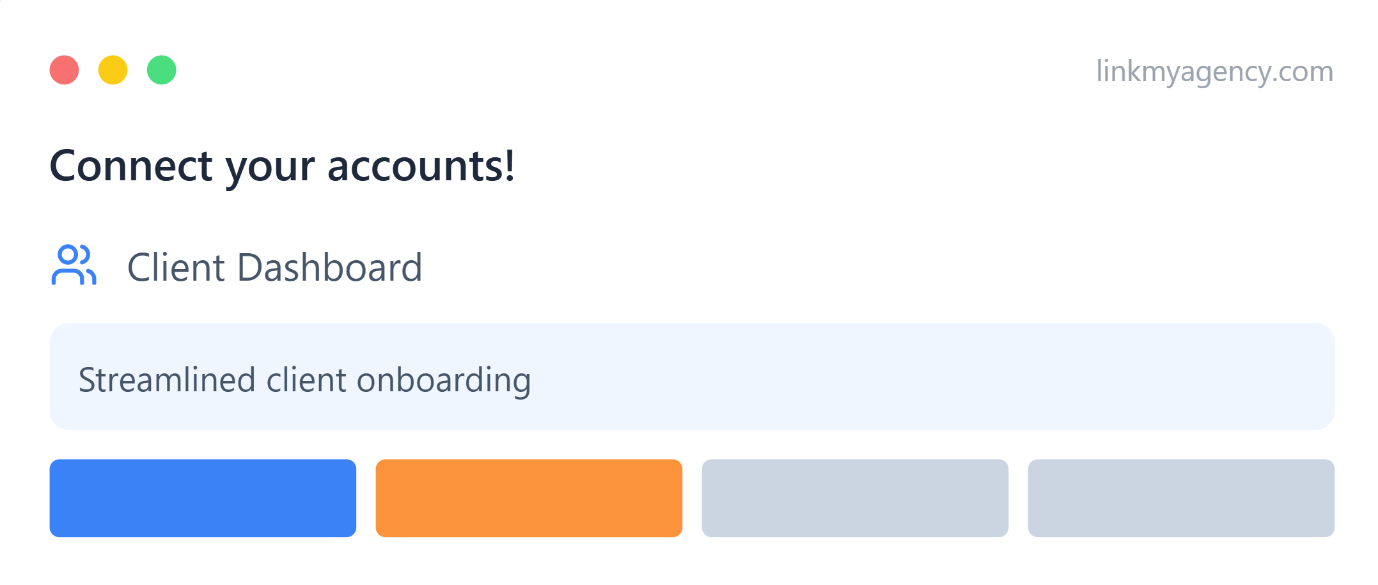Open the people icon beside Client Dashboard
This screenshot has height=585, width=1378.
(74, 265)
